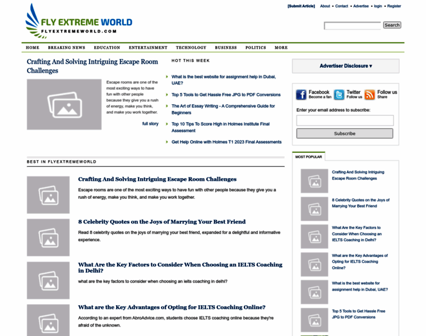Viewport: 426px width, 336px height.
Task: Click the Submit Article link
Action: click(x=302, y=6)
